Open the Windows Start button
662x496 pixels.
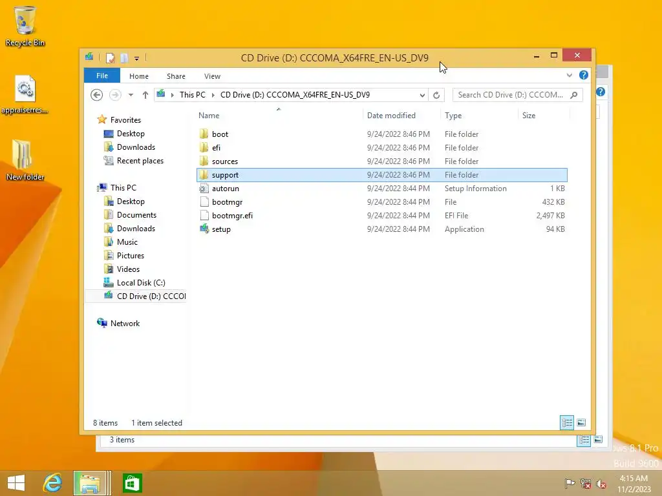(x=16, y=483)
